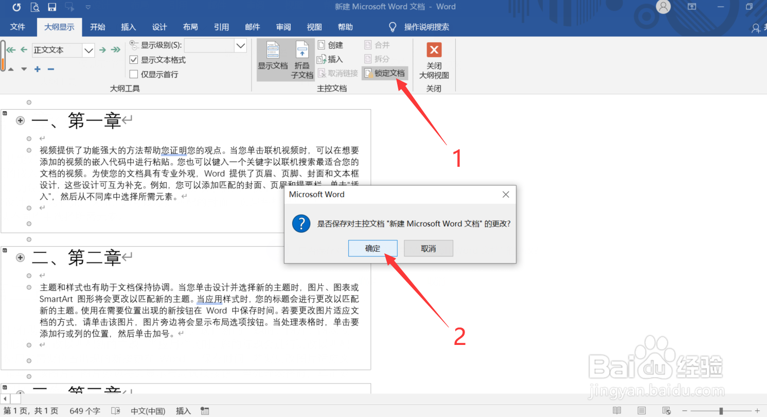The height and width of the screenshot is (417, 767).
Task: Expand selected outline item with plus
Action: pyautogui.click(x=38, y=69)
